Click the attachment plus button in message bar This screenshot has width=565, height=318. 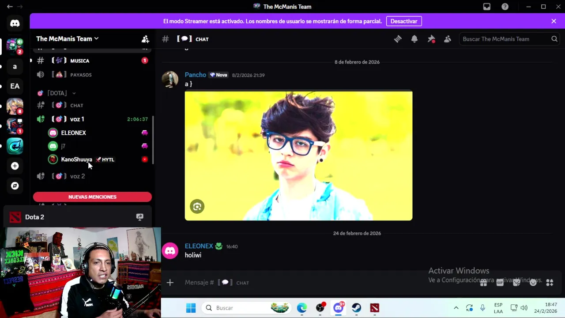click(x=170, y=282)
